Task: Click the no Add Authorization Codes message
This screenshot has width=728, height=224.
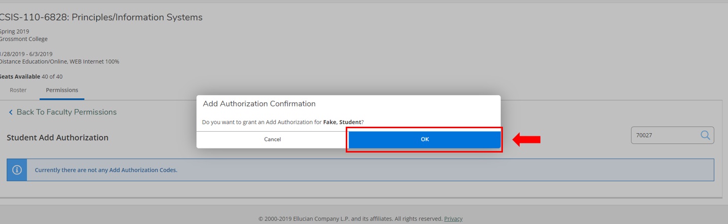Action: click(x=106, y=170)
